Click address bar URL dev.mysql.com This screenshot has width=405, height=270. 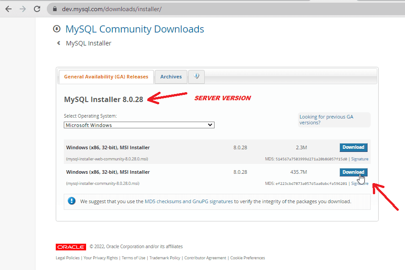[112, 9]
